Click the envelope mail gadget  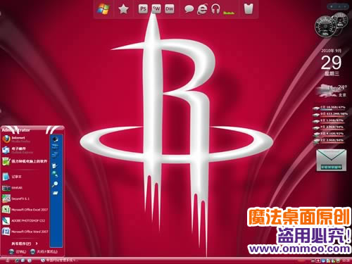coord(332,161)
